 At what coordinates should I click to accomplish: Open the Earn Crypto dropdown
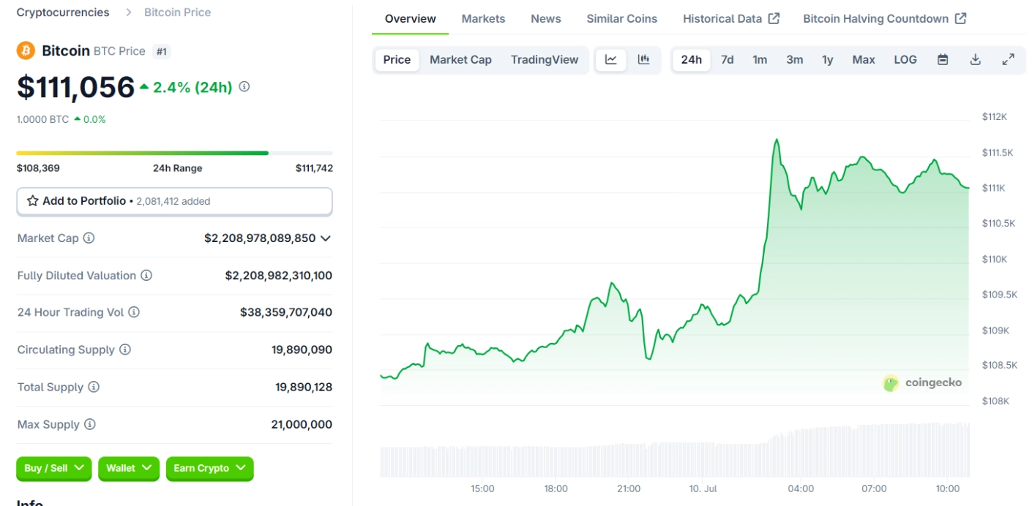coord(210,468)
